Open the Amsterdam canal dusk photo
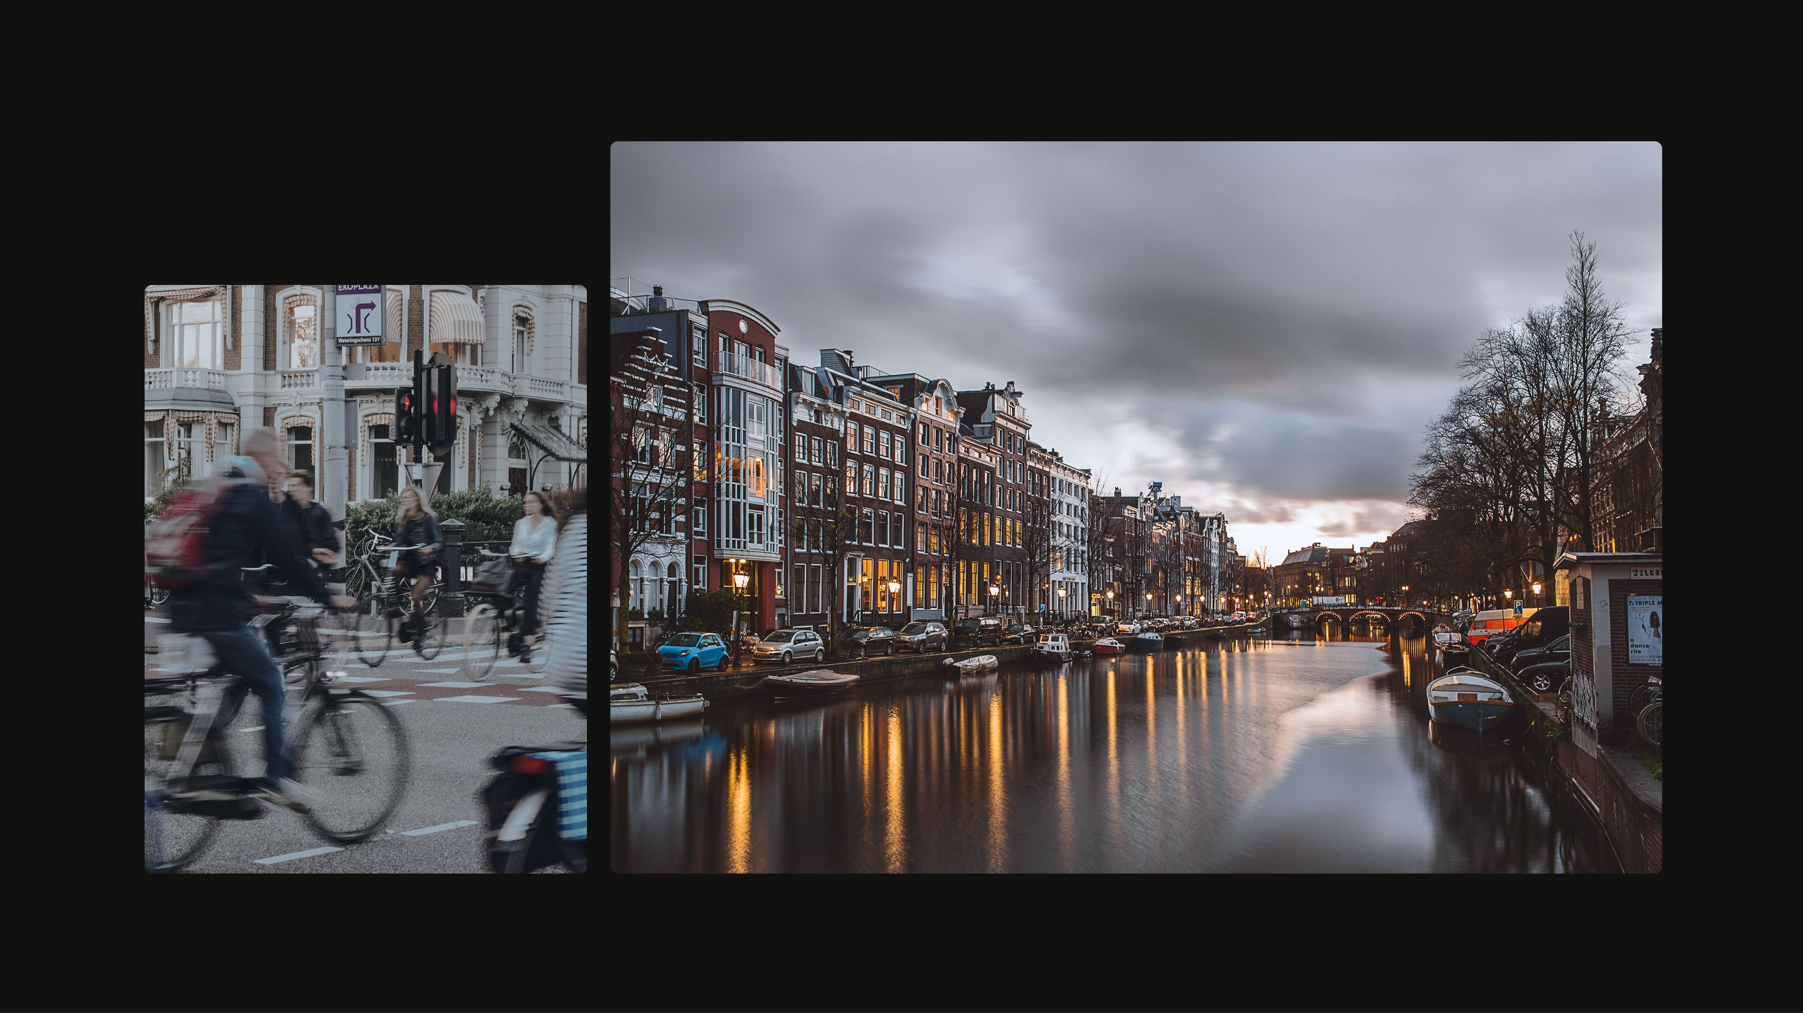 coord(1136,507)
